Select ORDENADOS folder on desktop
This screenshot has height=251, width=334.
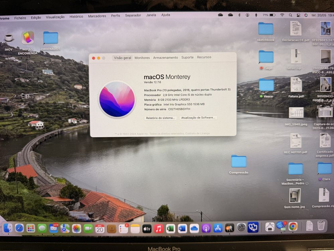[50, 41]
